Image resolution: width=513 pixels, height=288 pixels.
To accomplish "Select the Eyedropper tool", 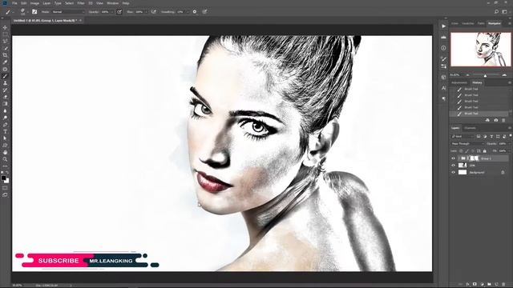I will [5, 62].
